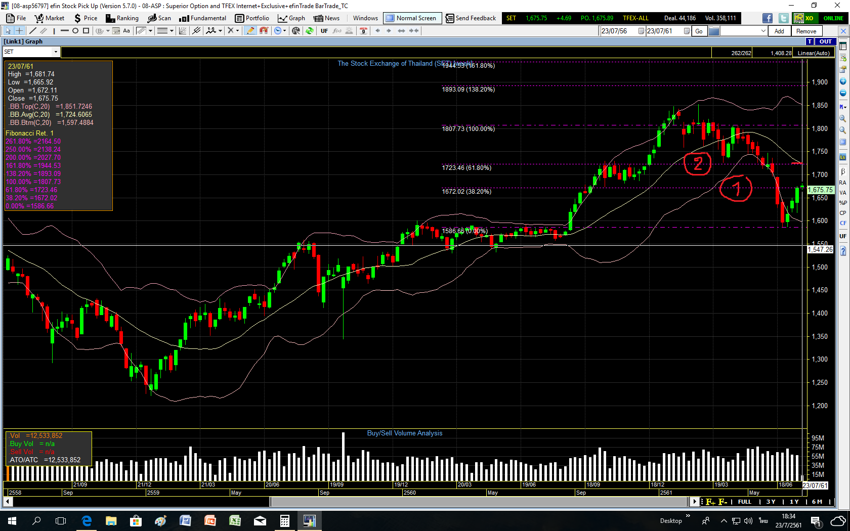This screenshot has height=531, width=850.
Task: Select the crosshair cursor tool
Action: pos(19,31)
